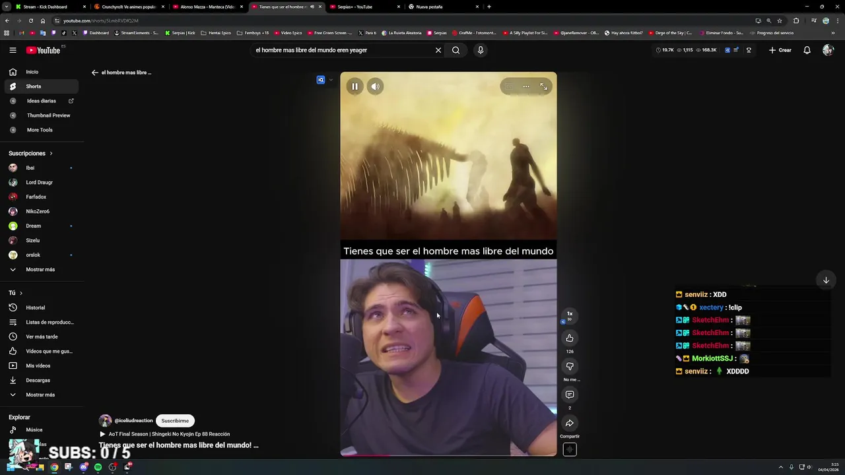Viewport: 845px width, 475px height.
Task: Open @icoliudreaction channel link
Action: point(133,421)
